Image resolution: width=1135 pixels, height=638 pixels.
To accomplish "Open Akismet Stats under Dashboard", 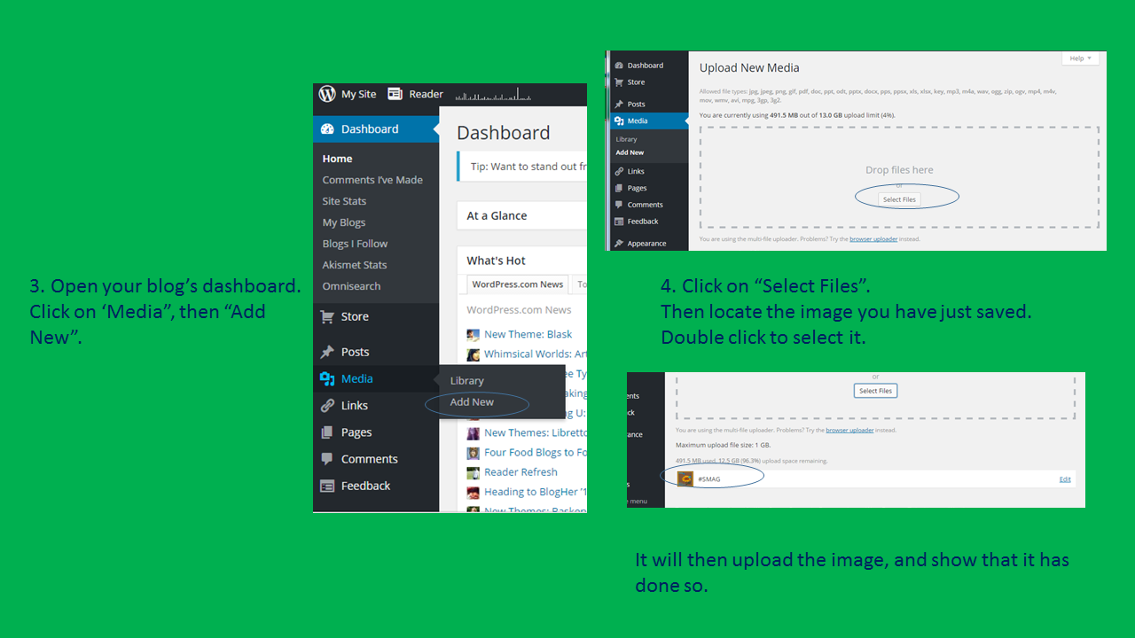I will (354, 265).
